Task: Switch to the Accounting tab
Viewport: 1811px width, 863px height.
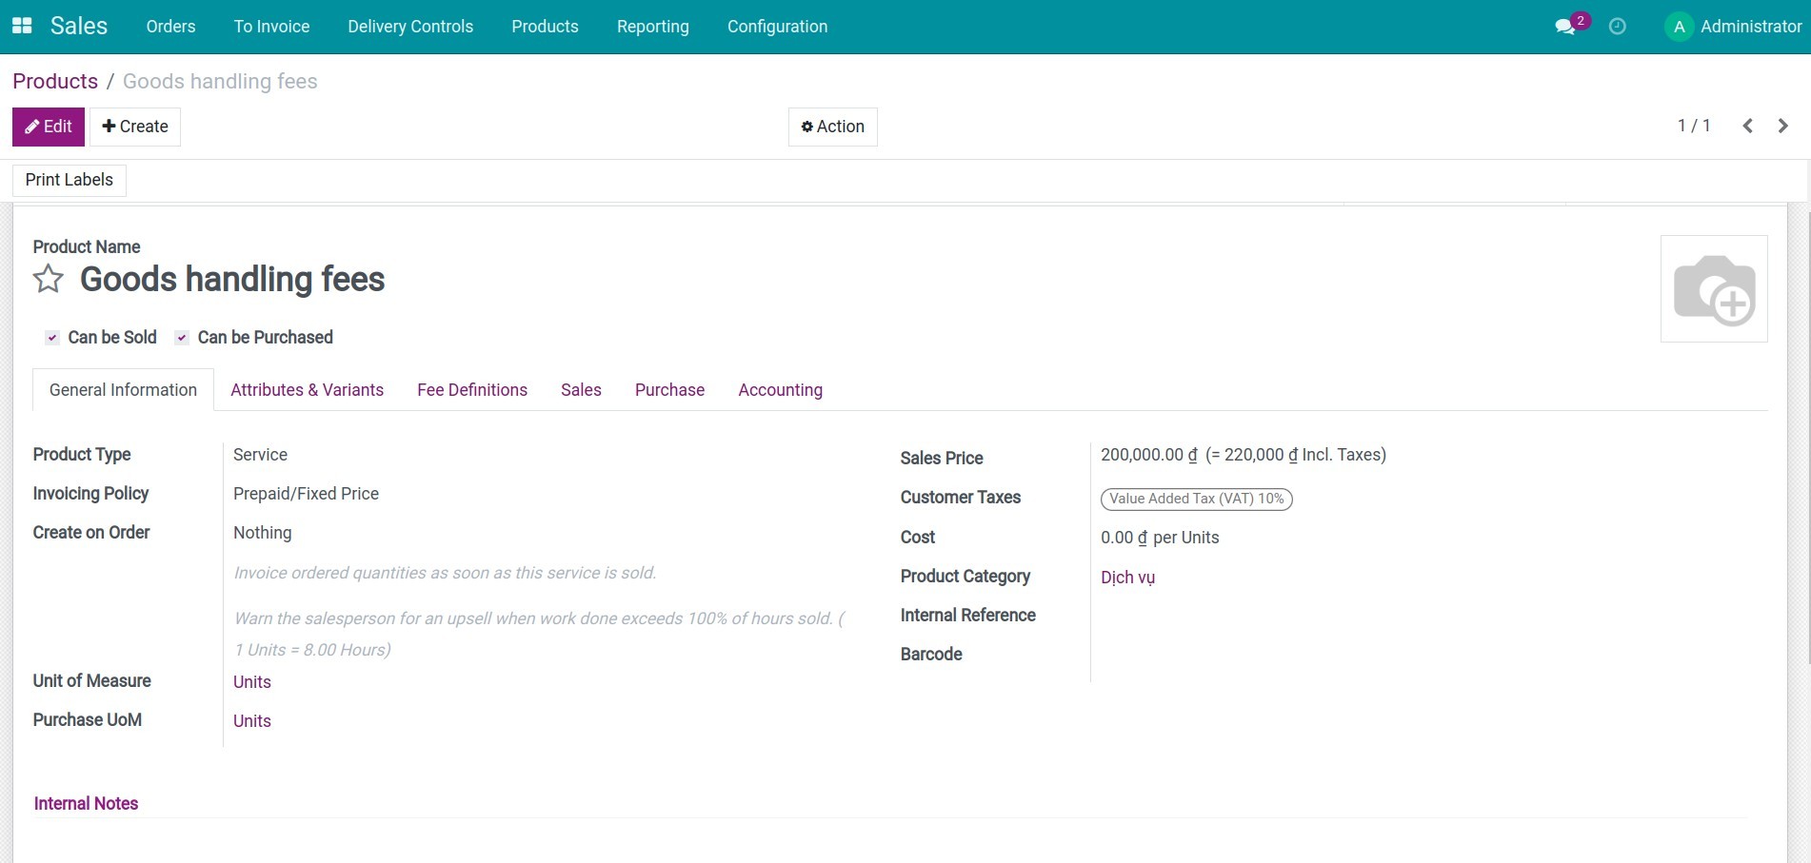Action: click(780, 389)
